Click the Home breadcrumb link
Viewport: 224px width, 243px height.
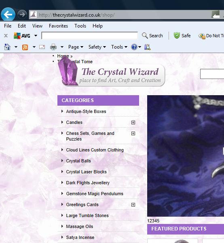63,56
